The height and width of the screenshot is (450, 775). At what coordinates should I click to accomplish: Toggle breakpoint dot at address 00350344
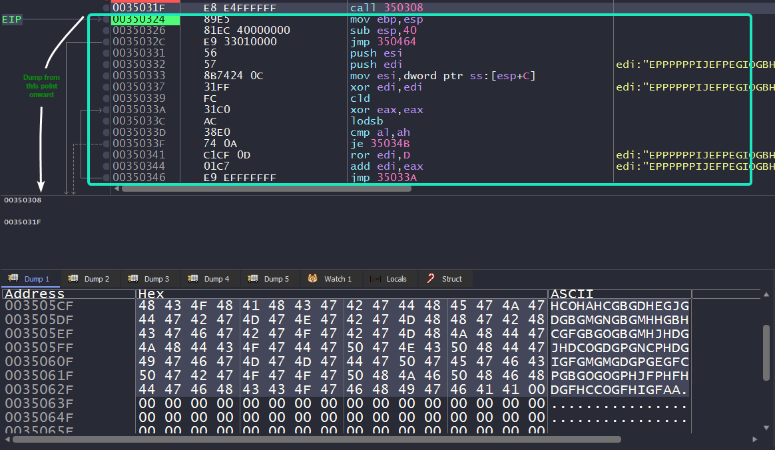pos(107,166)
